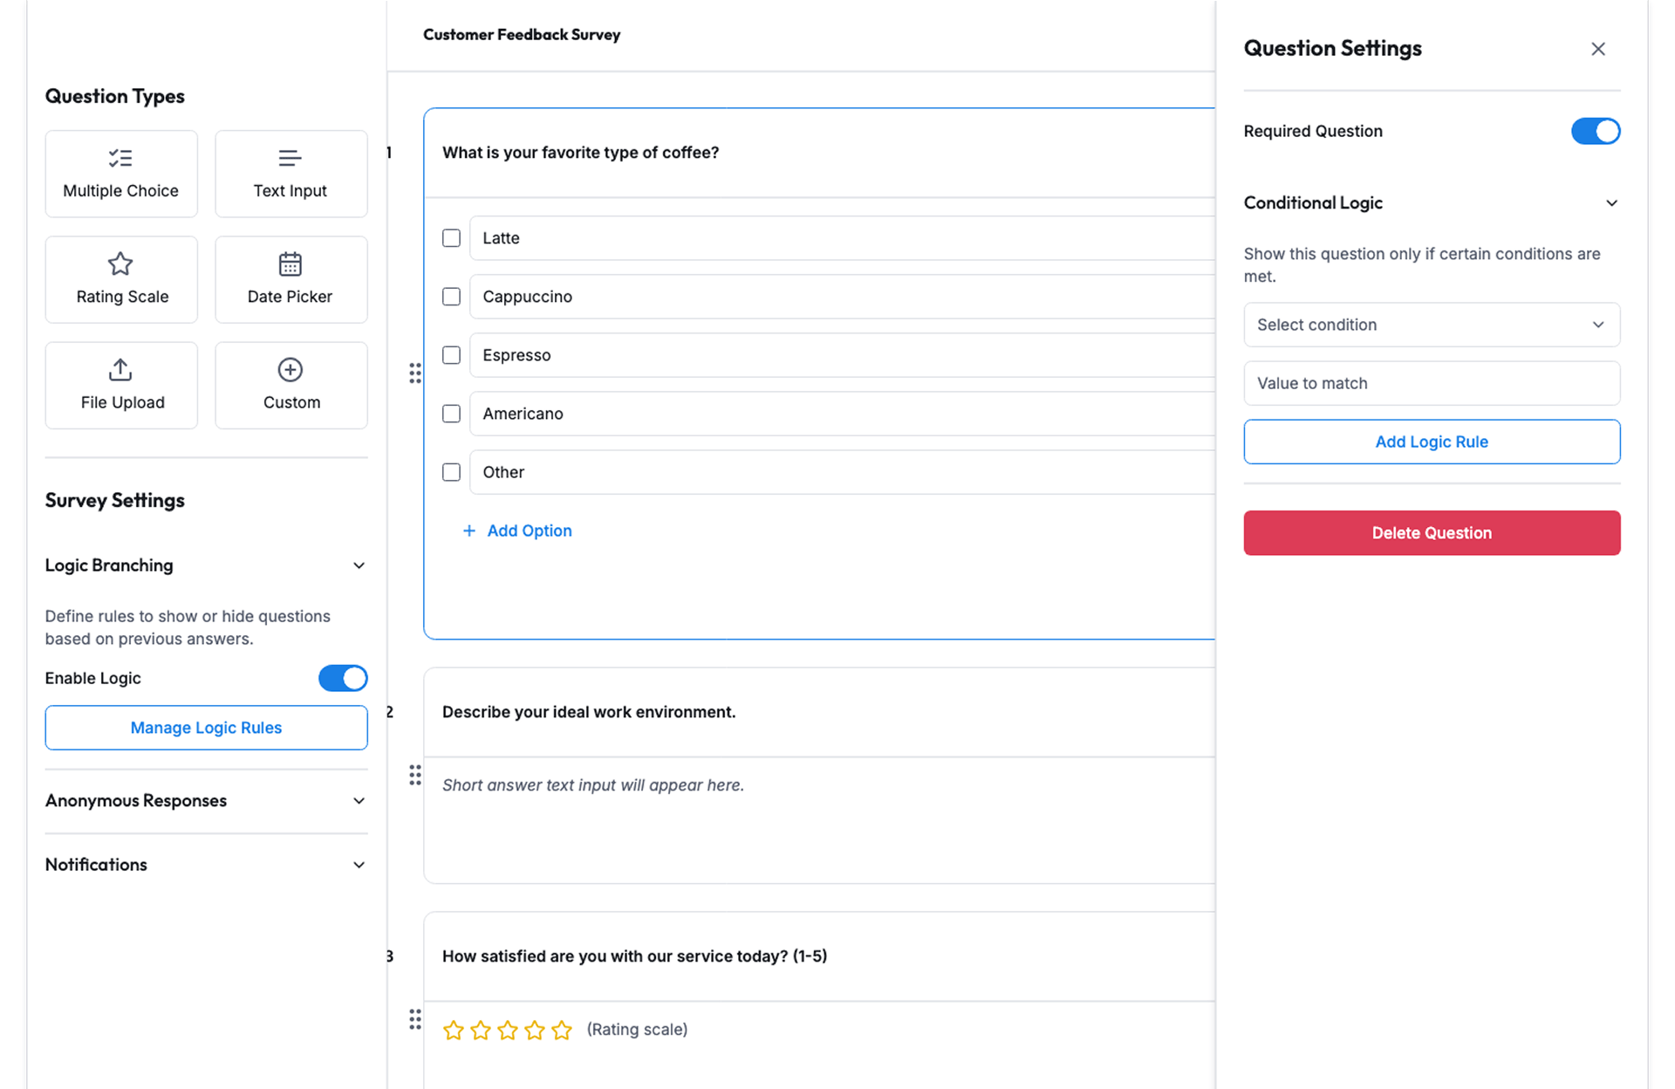Click the Manage Logic Rules button
The image size is (1675, 1089).
[x=206, y=728]
